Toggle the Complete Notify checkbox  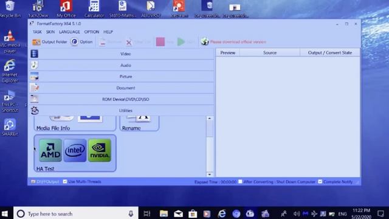[x=320, y=182]
